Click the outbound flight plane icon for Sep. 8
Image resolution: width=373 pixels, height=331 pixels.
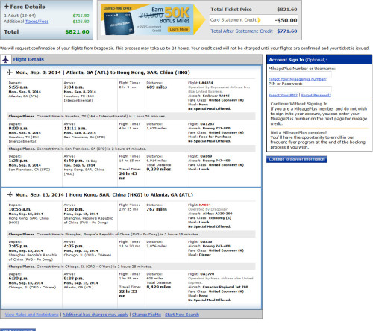[10, 72]
